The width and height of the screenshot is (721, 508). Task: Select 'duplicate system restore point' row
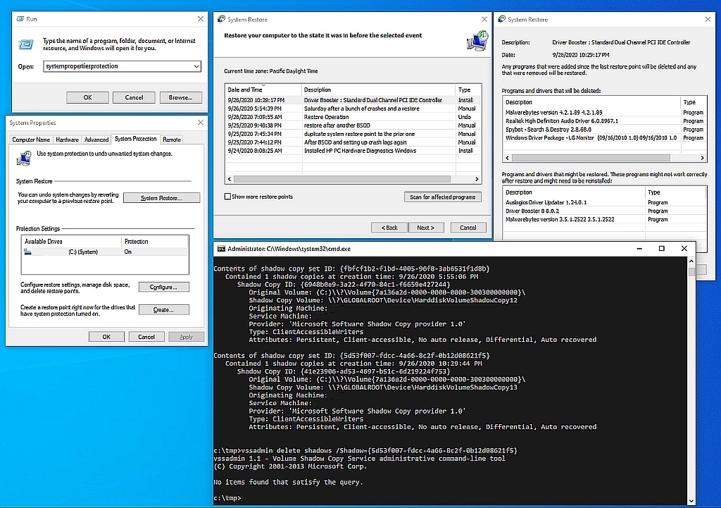[x=353, y=134]
